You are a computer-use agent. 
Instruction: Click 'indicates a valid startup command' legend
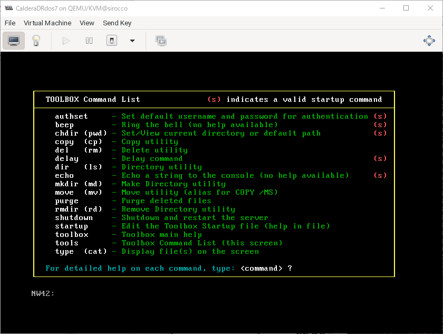[x=304, y=100]
